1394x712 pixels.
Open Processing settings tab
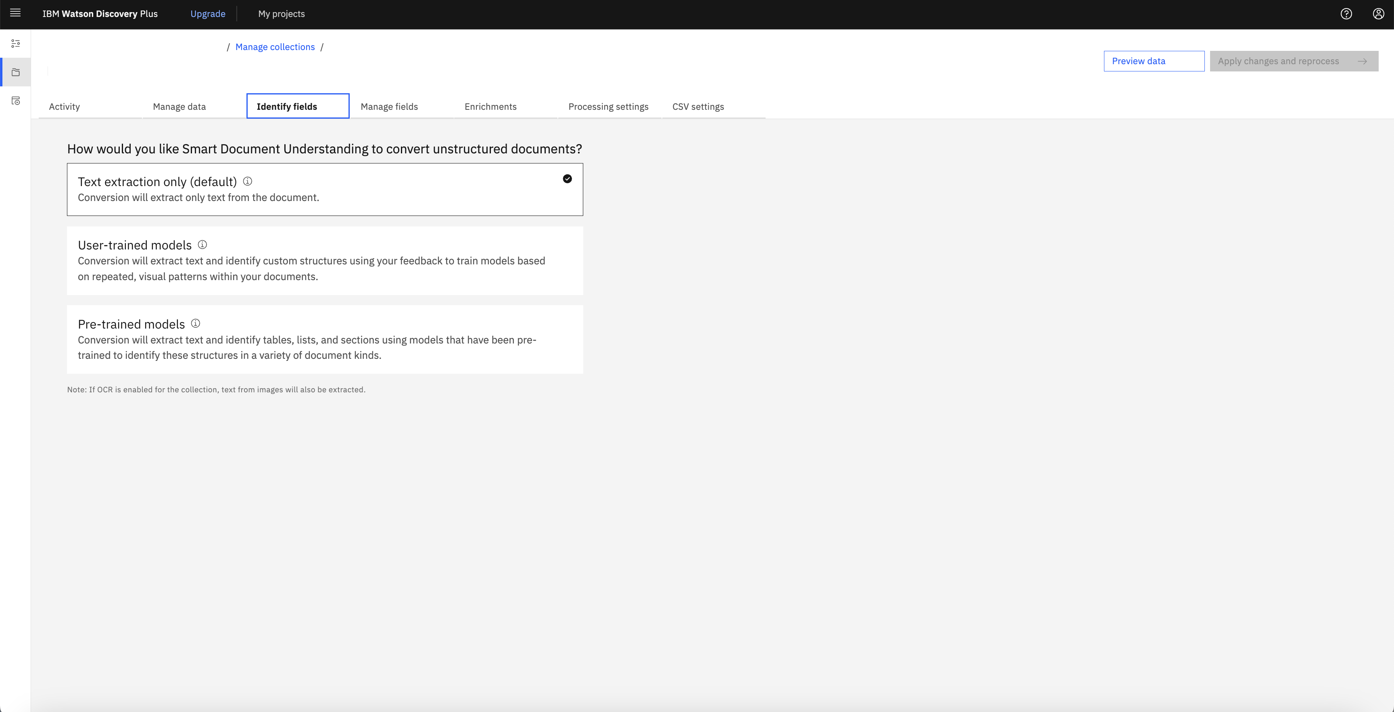(x=608, y=106)
